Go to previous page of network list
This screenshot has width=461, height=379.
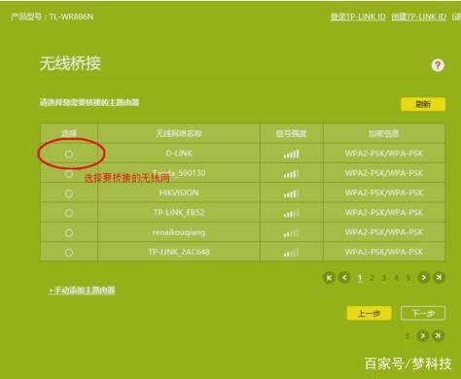[x=344, y=278]
